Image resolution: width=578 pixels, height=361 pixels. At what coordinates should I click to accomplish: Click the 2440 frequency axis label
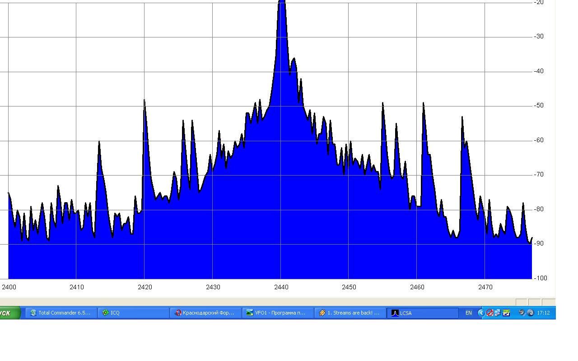281,287
